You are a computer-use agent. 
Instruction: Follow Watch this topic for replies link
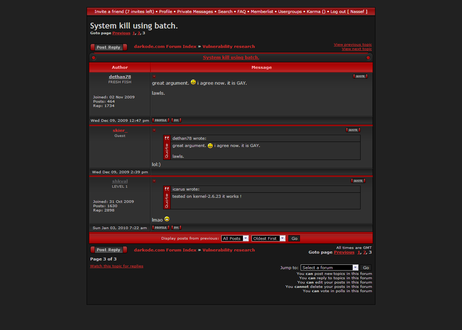[117, 266]
